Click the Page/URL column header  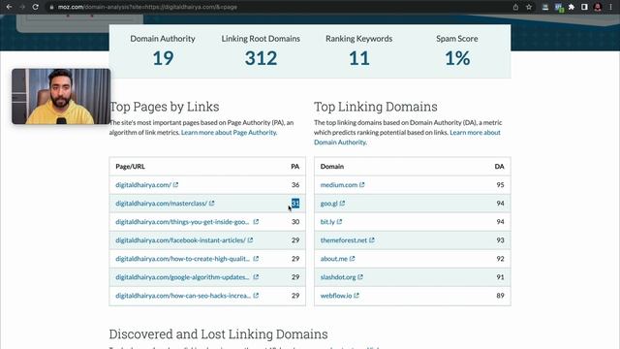[x=130, y=167]
